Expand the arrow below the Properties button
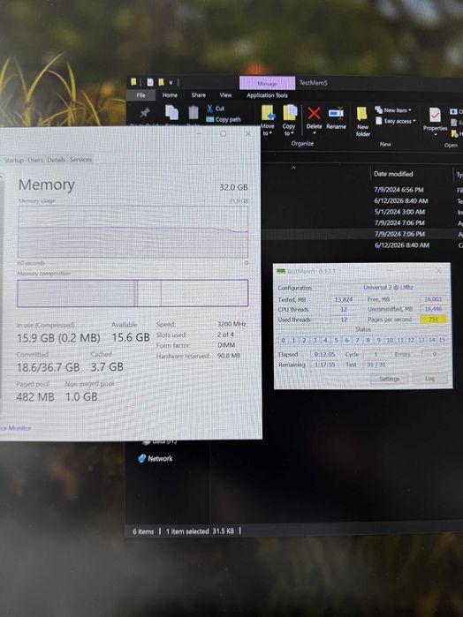This screenshot has height=617, width=463. click(435, 134)
